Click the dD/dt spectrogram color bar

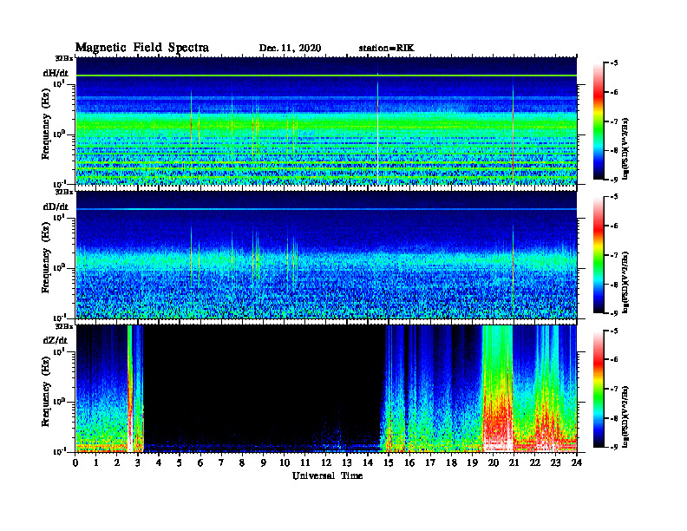(598, 254)
